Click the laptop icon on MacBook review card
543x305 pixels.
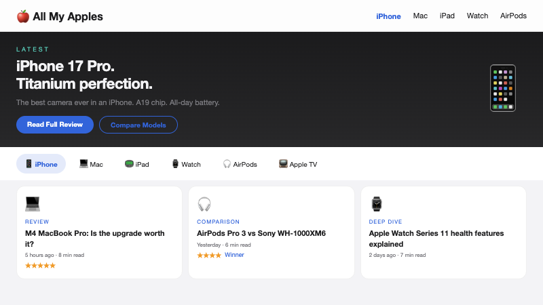coord(33,203)
